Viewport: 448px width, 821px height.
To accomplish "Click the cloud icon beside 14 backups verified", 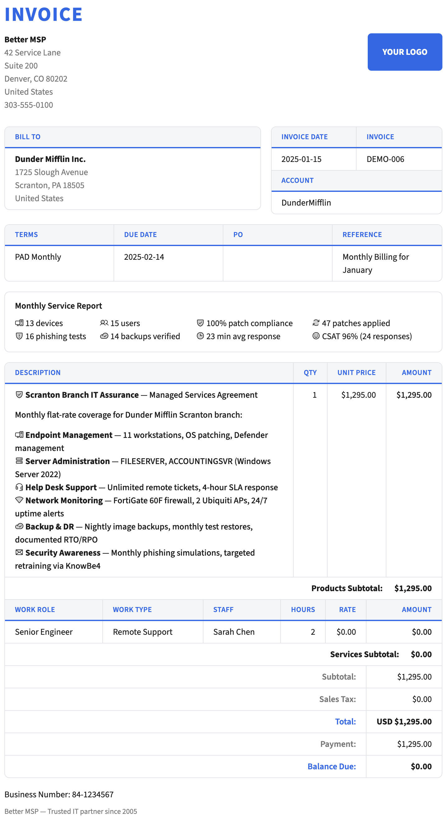I will (104, 336).
